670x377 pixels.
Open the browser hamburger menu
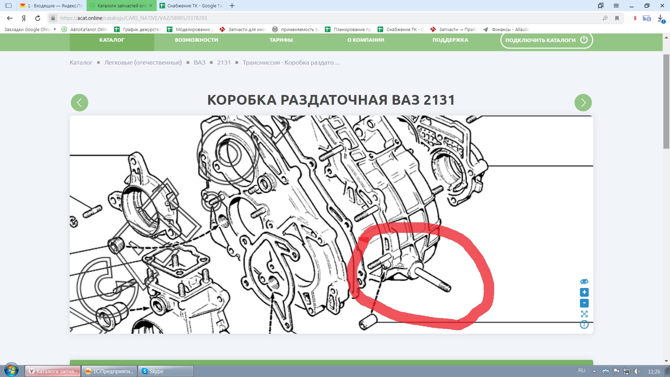616,6
